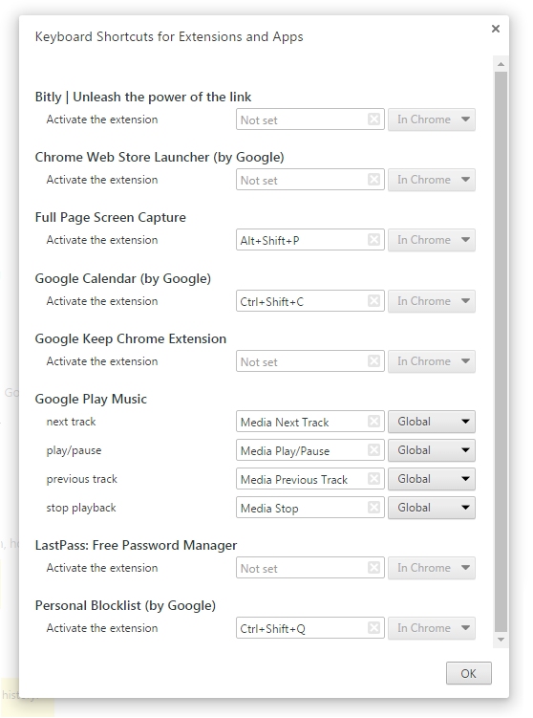Select the 'next track' label
The width and height of the screenshot is (533, 718).
[x=71, y=422]
